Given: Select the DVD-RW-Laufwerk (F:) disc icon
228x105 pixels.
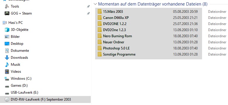Looking at the screenshot, I should [x=7, y=99].
